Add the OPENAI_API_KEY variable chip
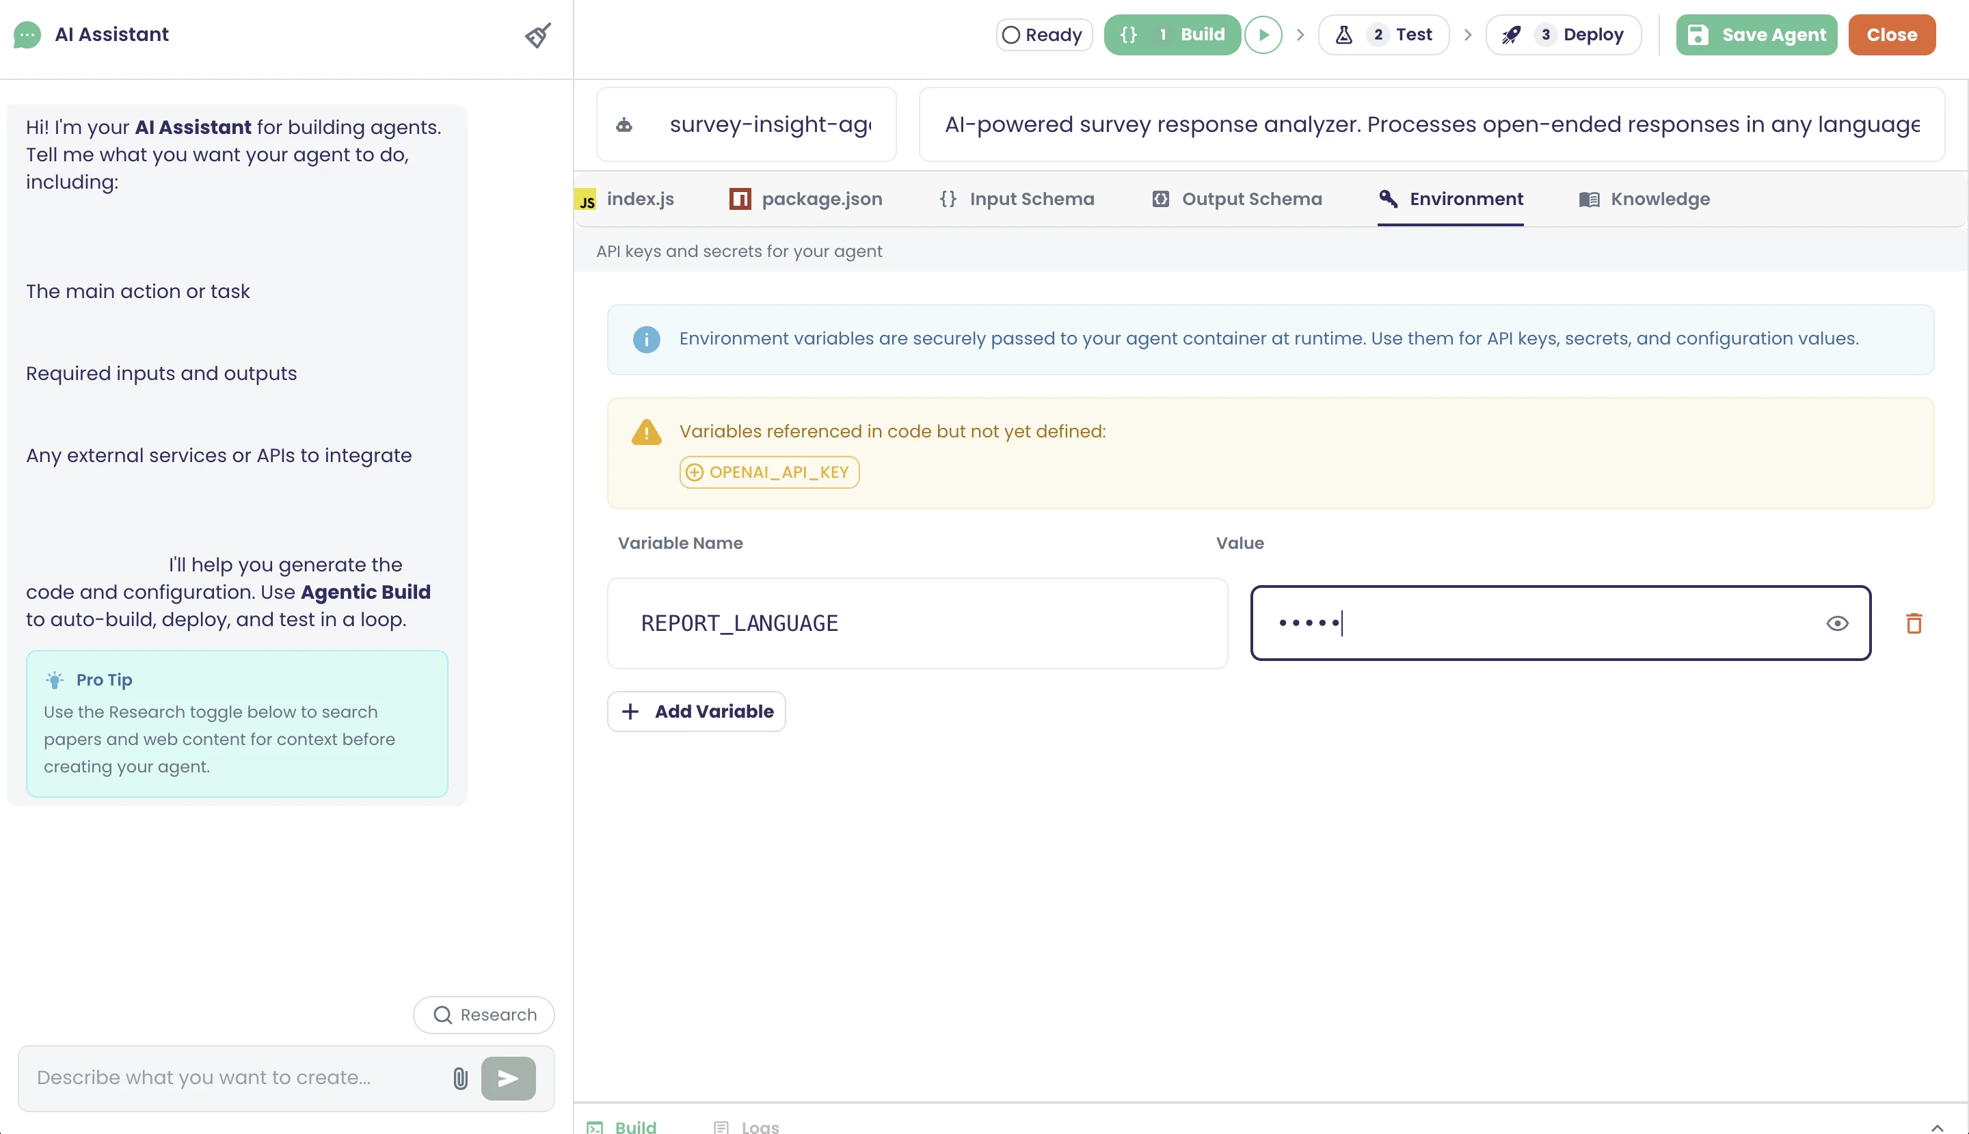 pos(768,472)
